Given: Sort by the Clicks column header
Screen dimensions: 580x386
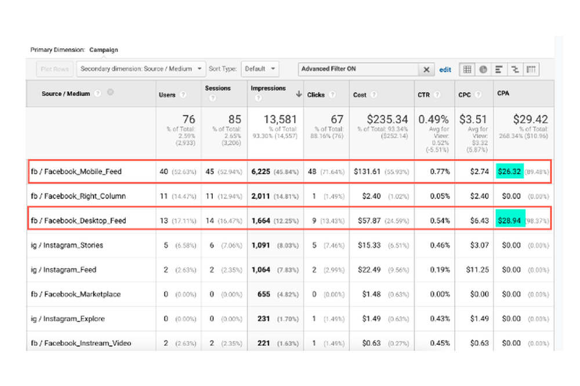Looking at the screenshot, I should tap(316, 95).
